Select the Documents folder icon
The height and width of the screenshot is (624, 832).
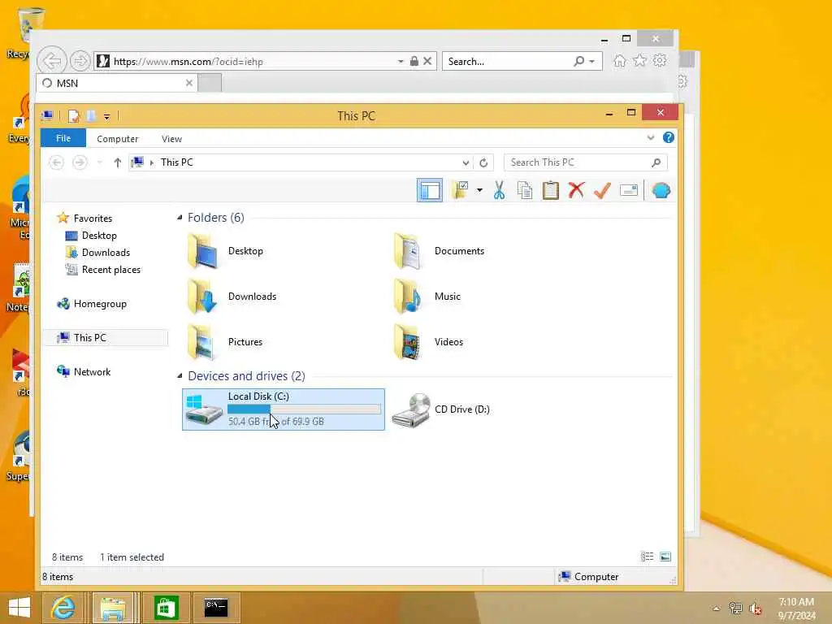[408, 251]
